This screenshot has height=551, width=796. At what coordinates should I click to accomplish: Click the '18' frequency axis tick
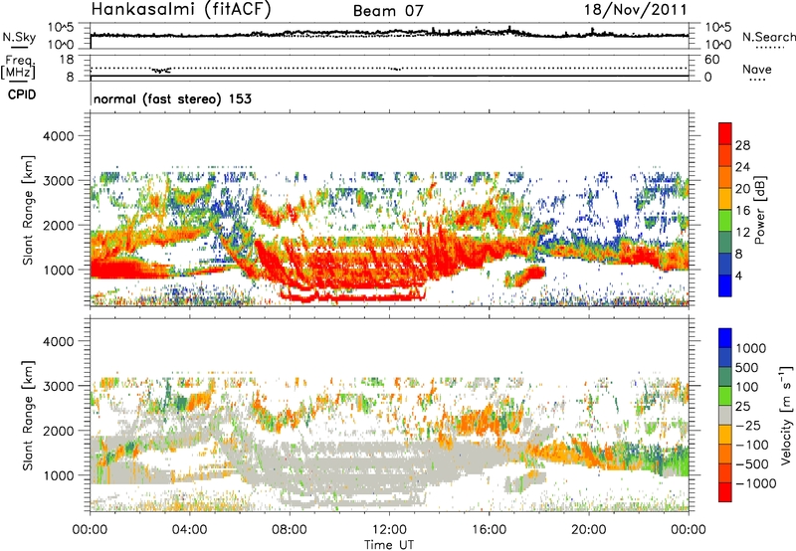point(67,60)
